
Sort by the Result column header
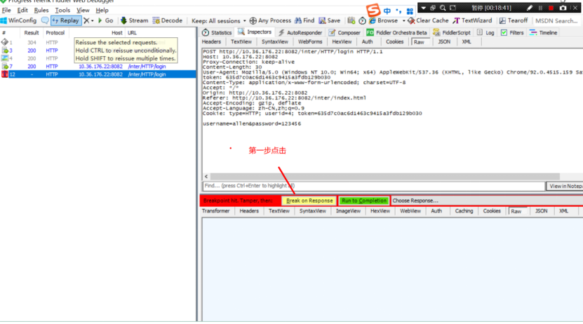[x=32, y=33]
